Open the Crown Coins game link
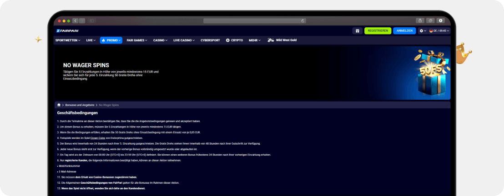 coord(99,138)
